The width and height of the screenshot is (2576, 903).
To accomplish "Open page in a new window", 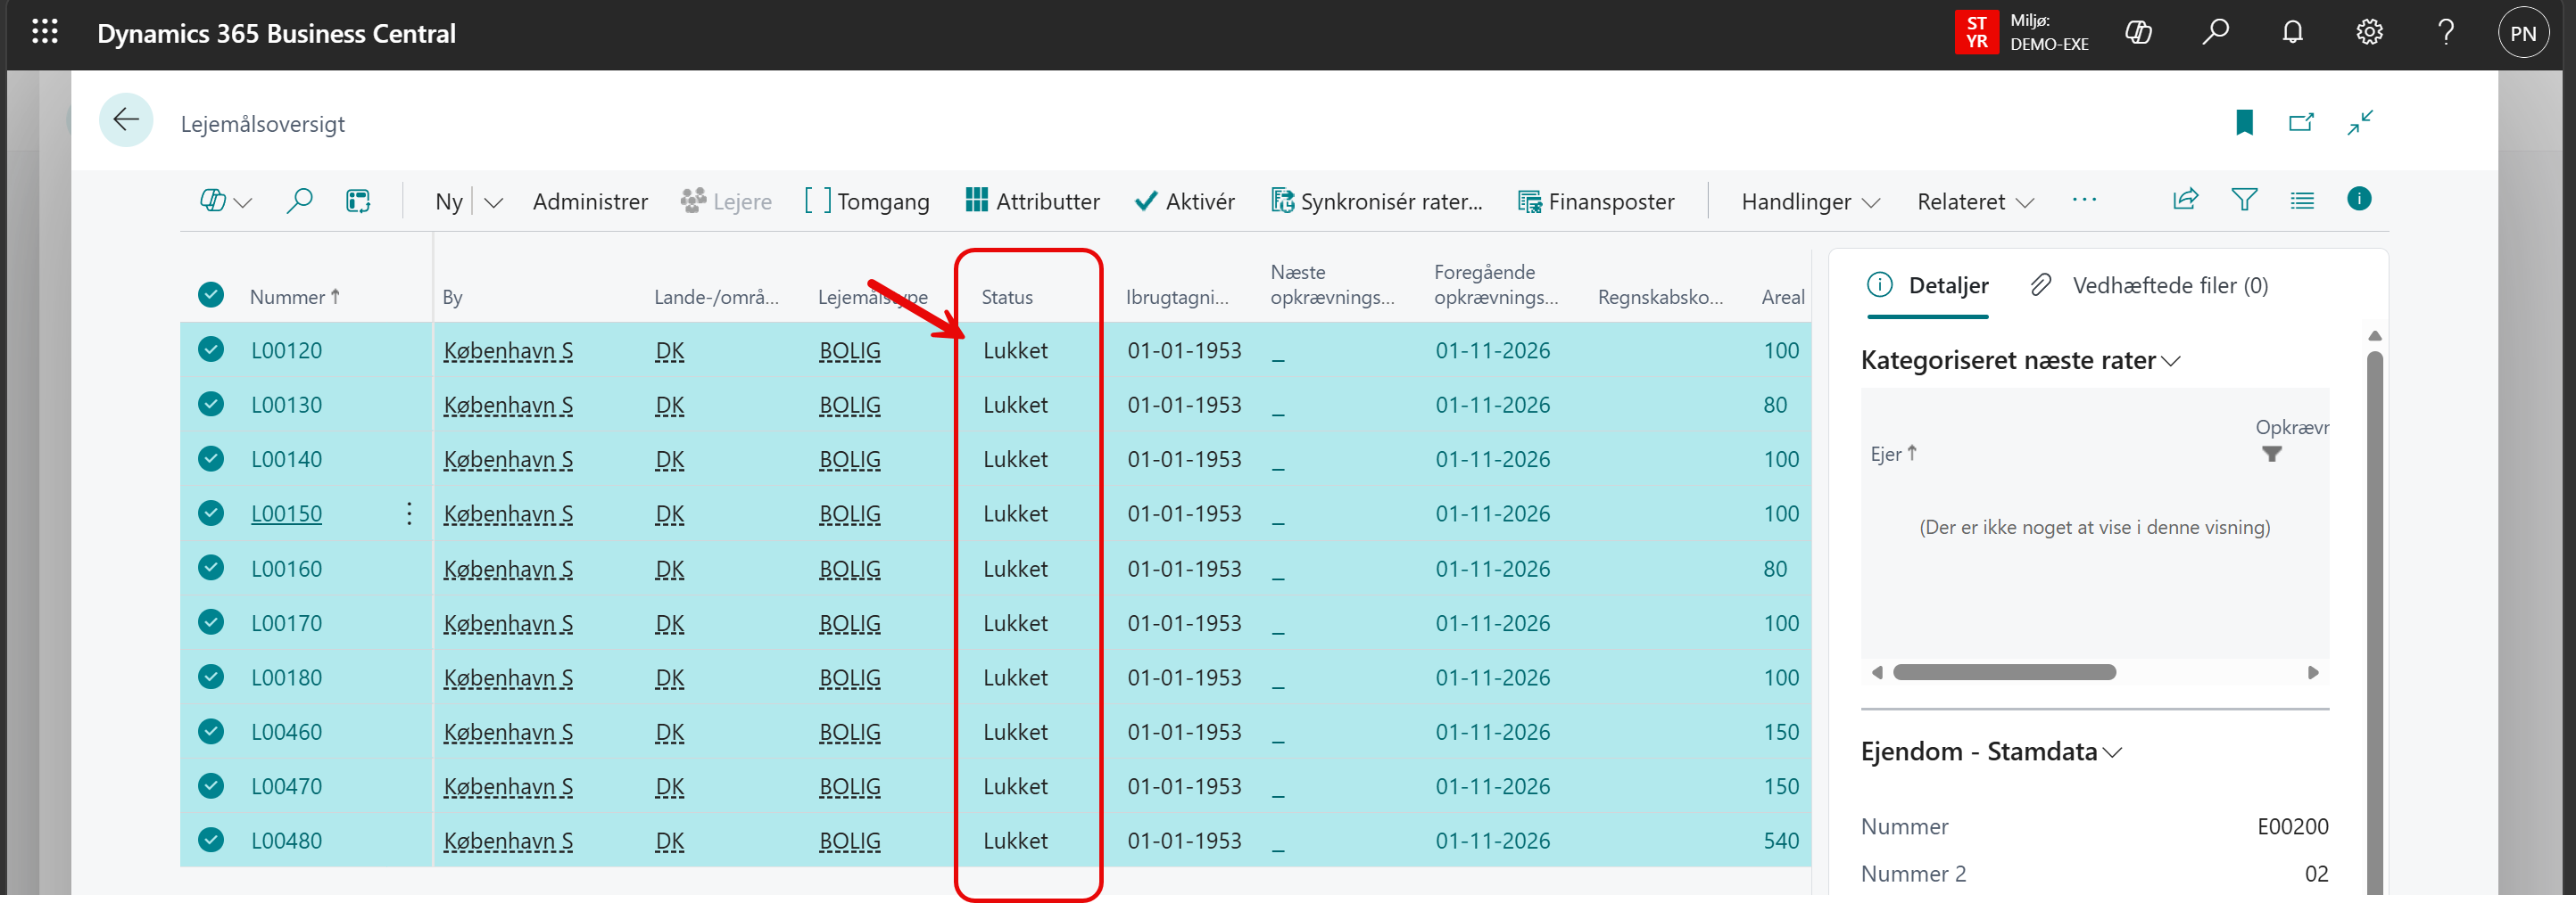I will click(x=2301, y=123).
